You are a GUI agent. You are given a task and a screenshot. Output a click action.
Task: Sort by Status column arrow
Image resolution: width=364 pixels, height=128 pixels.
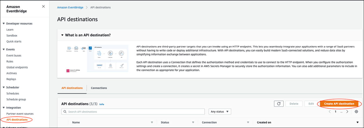point(192,123)
